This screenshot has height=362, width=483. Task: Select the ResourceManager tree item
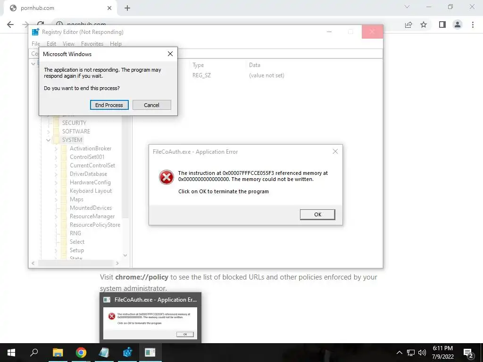[92, 216]
